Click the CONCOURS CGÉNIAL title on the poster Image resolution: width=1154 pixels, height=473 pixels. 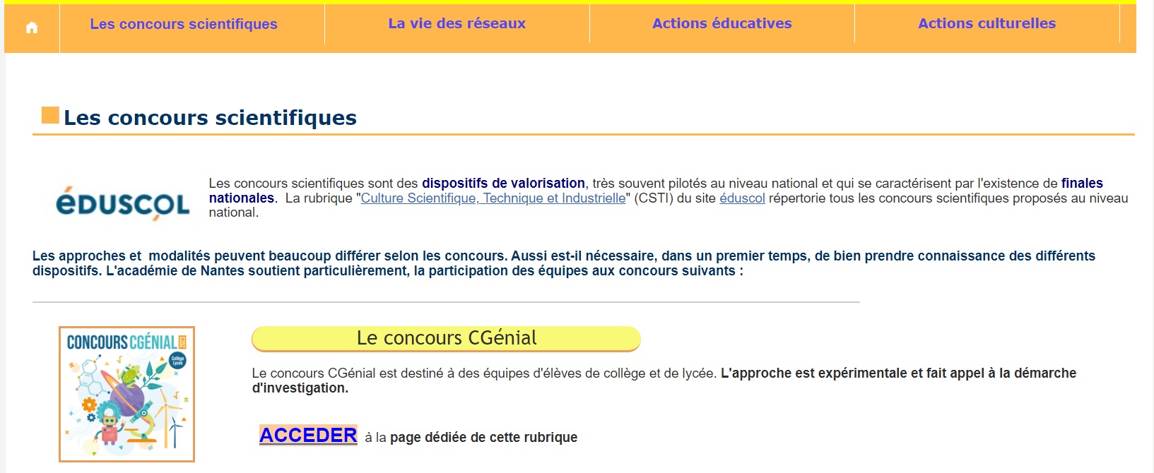[122, 342]
